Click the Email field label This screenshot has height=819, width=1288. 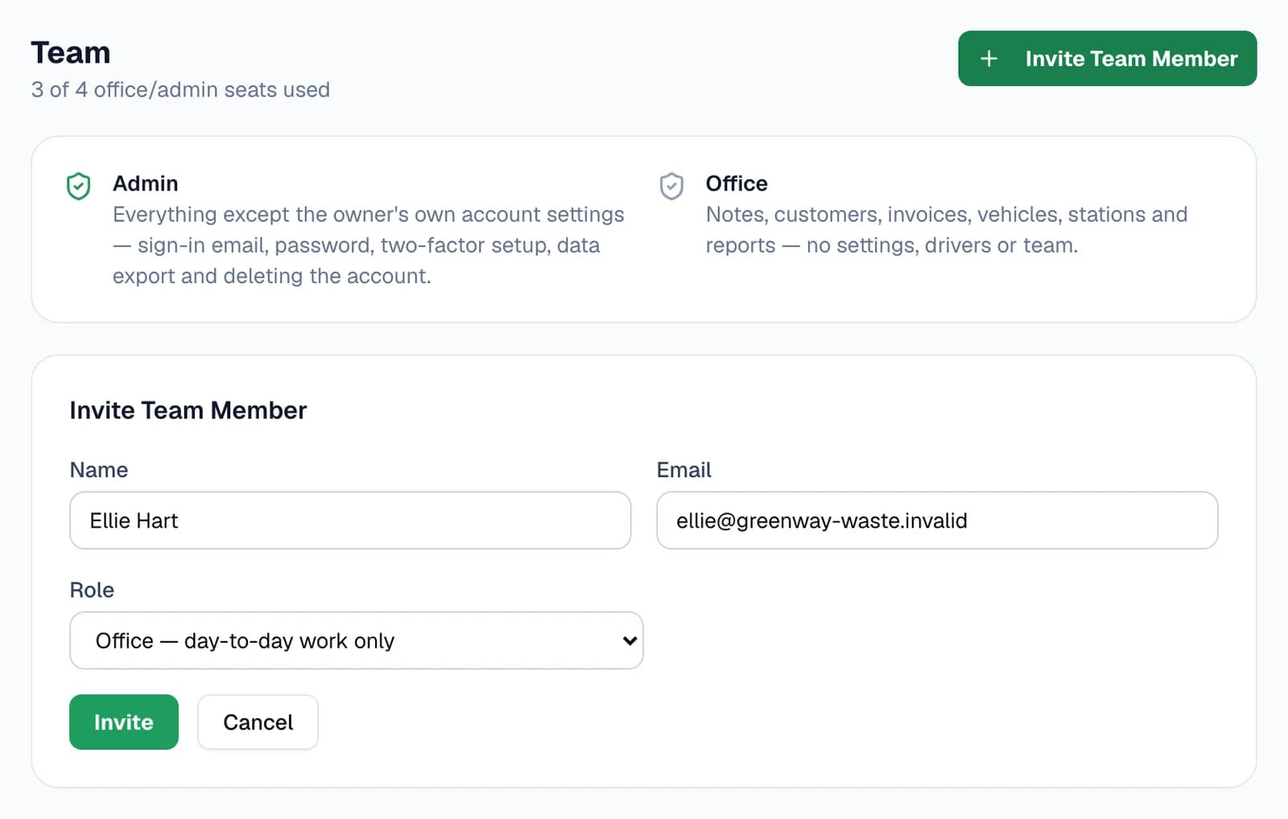pos(684,470)
